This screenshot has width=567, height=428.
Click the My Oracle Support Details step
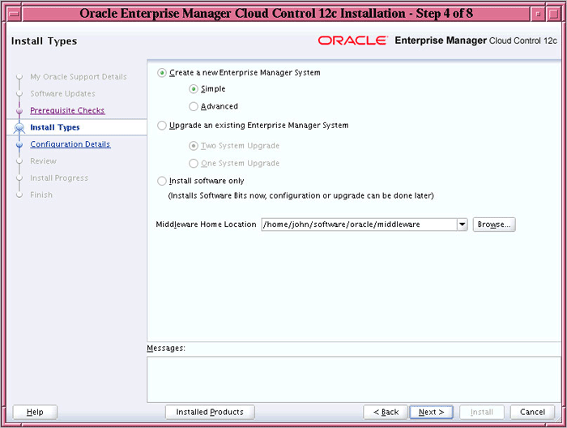click(79, 77)
